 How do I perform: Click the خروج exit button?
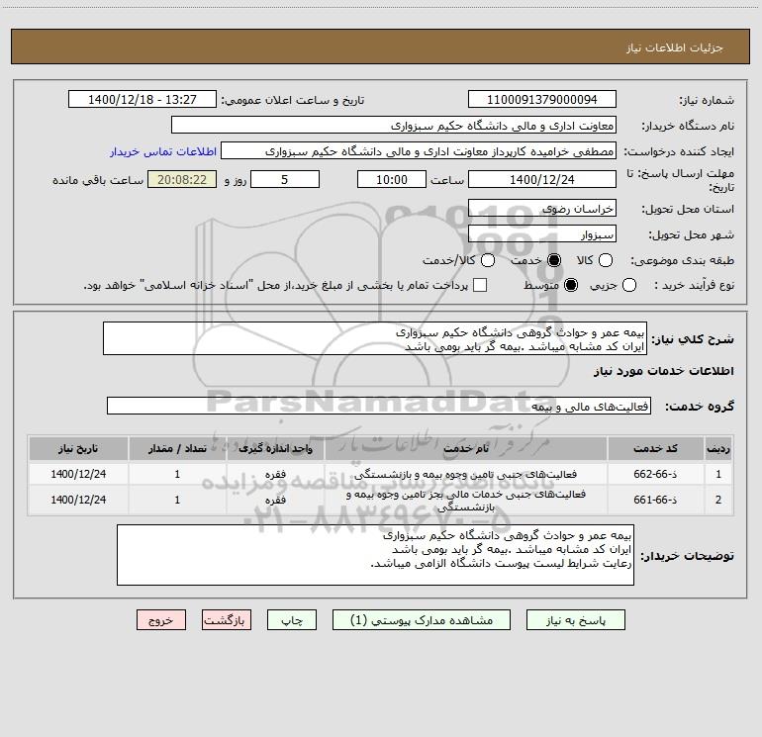coord(161,620)
